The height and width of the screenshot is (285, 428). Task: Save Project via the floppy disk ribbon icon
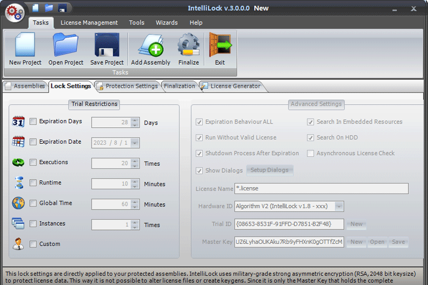(107, 49)
